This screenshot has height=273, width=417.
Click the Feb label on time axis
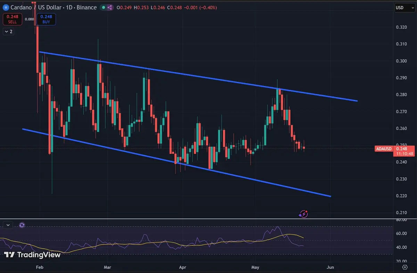(39, 267)
